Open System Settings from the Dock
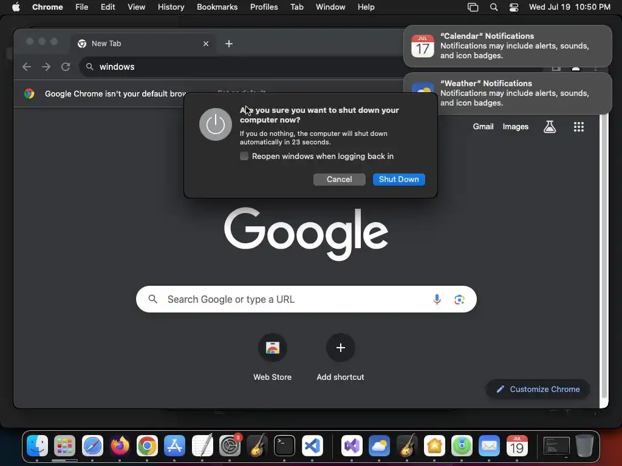Screen dimensions: 622x466 coord(230,446)
